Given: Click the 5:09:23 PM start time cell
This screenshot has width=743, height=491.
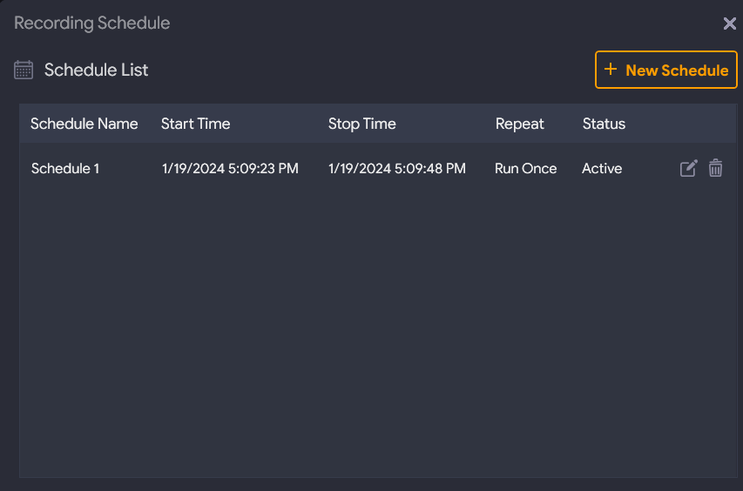Looking at the screenshot, I should pyautogui.click(x=230, y=169).
